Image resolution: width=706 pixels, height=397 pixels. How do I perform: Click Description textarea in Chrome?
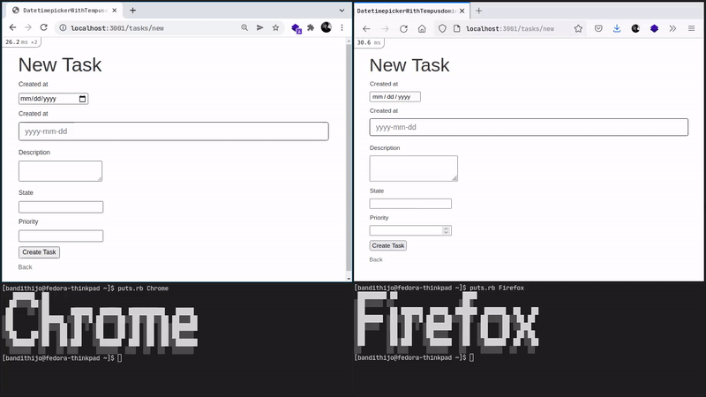[60, 171]
